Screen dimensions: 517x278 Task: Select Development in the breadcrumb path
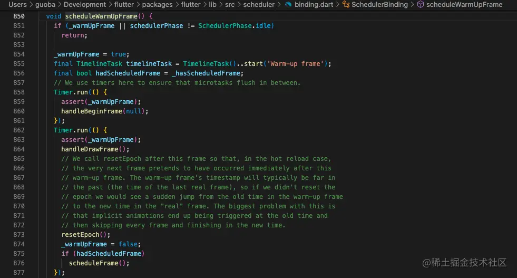(x=85, y=5)
